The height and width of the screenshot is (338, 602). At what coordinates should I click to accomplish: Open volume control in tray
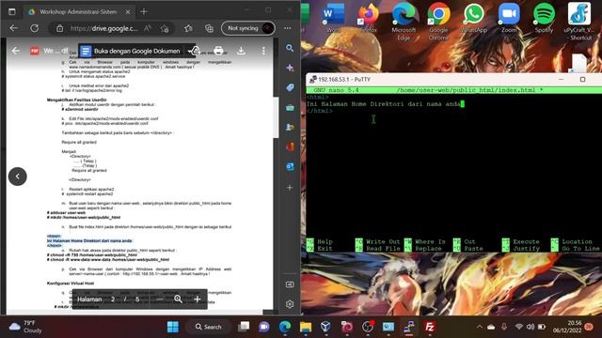coord(531,327)
